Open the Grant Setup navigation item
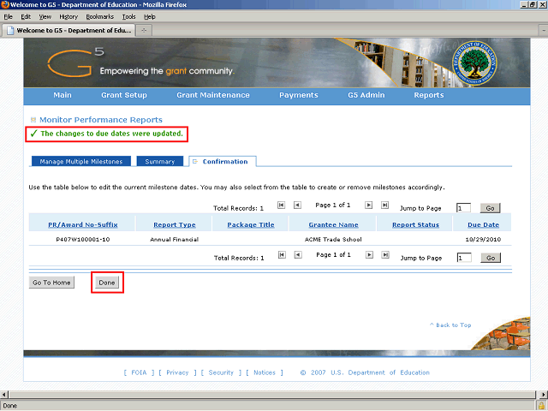 pos(124,95)
